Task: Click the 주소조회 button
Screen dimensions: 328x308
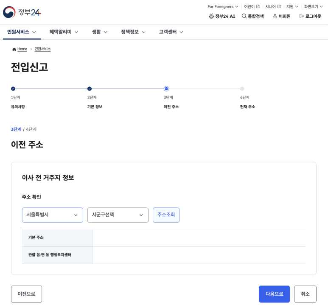Action: (x=166, y=215)
